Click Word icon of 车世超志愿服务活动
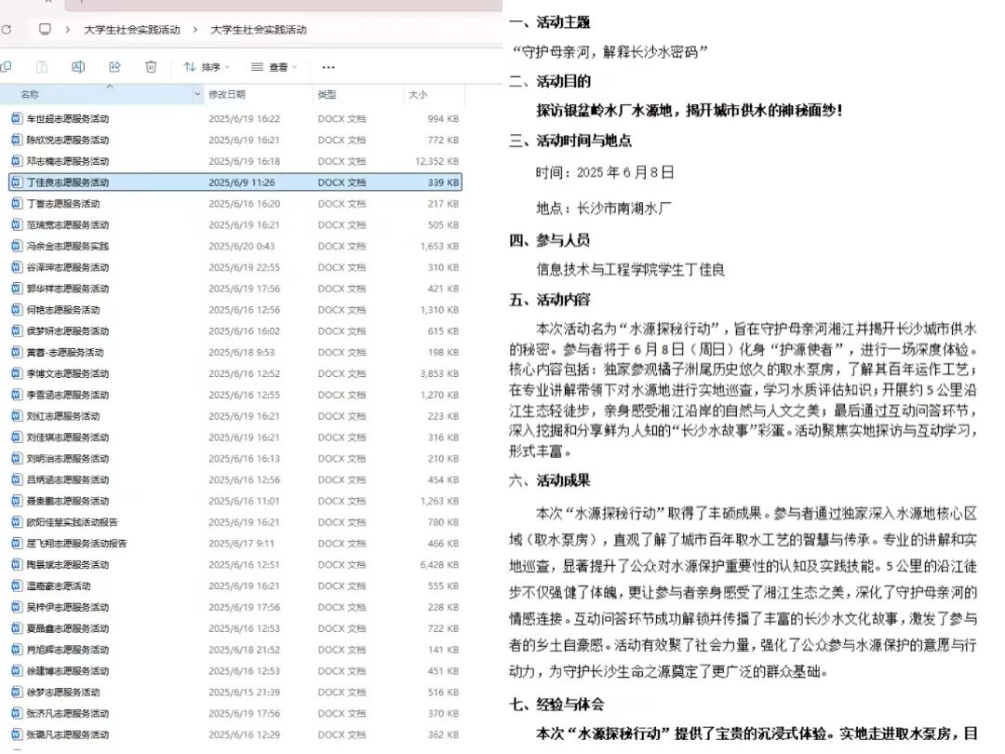This screenshot has height=754, width=1005. [18, 118]
